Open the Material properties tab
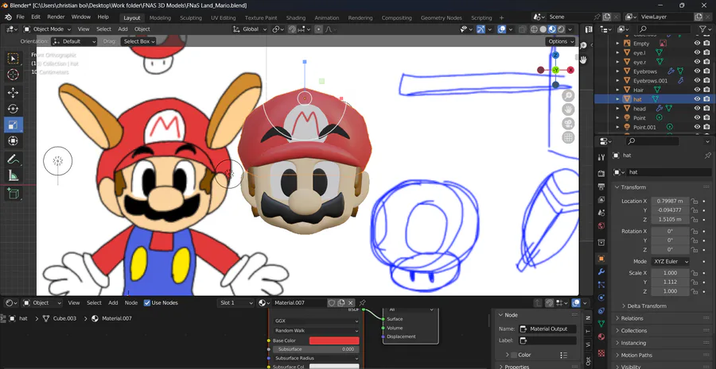Screen dimensions: 716x369 point(601,336)
